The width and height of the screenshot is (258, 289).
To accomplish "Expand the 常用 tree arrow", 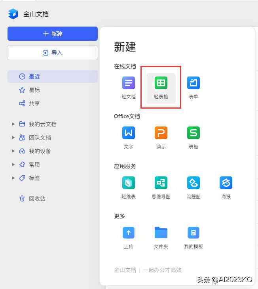I will tap(13, 165).
